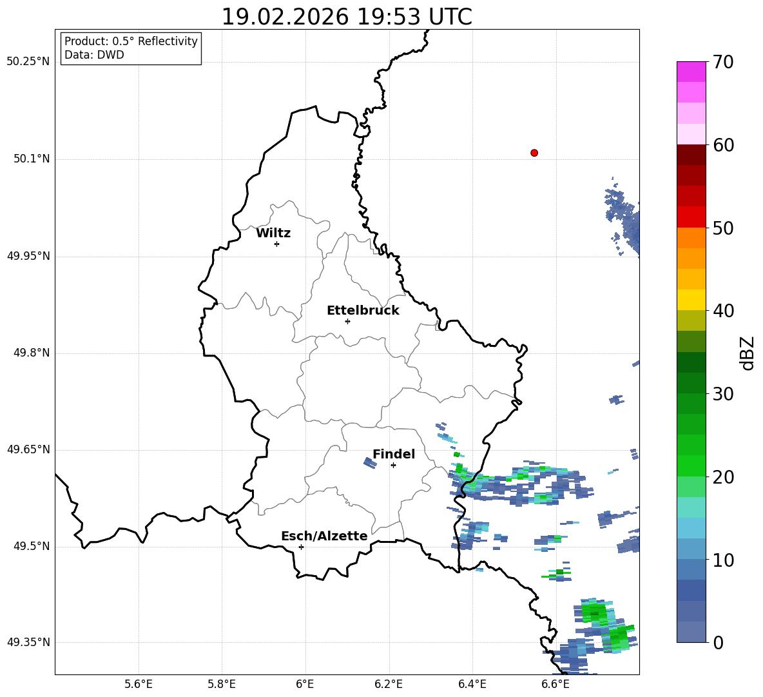Click the Findel station cross marker
The image size is (763, 697).
click(393, 465)
